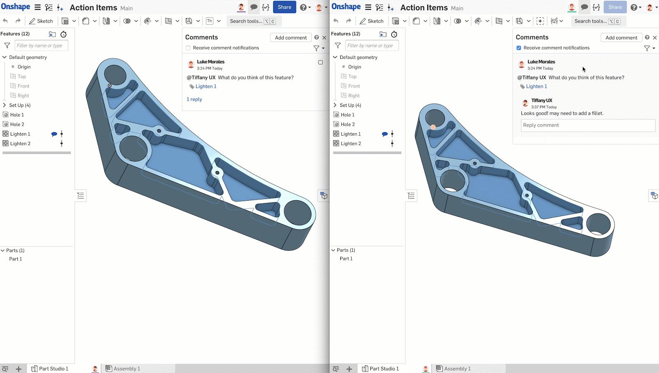Click Undo arrow in the left window toolbar
659x373 pixels.
pos(5,21)
